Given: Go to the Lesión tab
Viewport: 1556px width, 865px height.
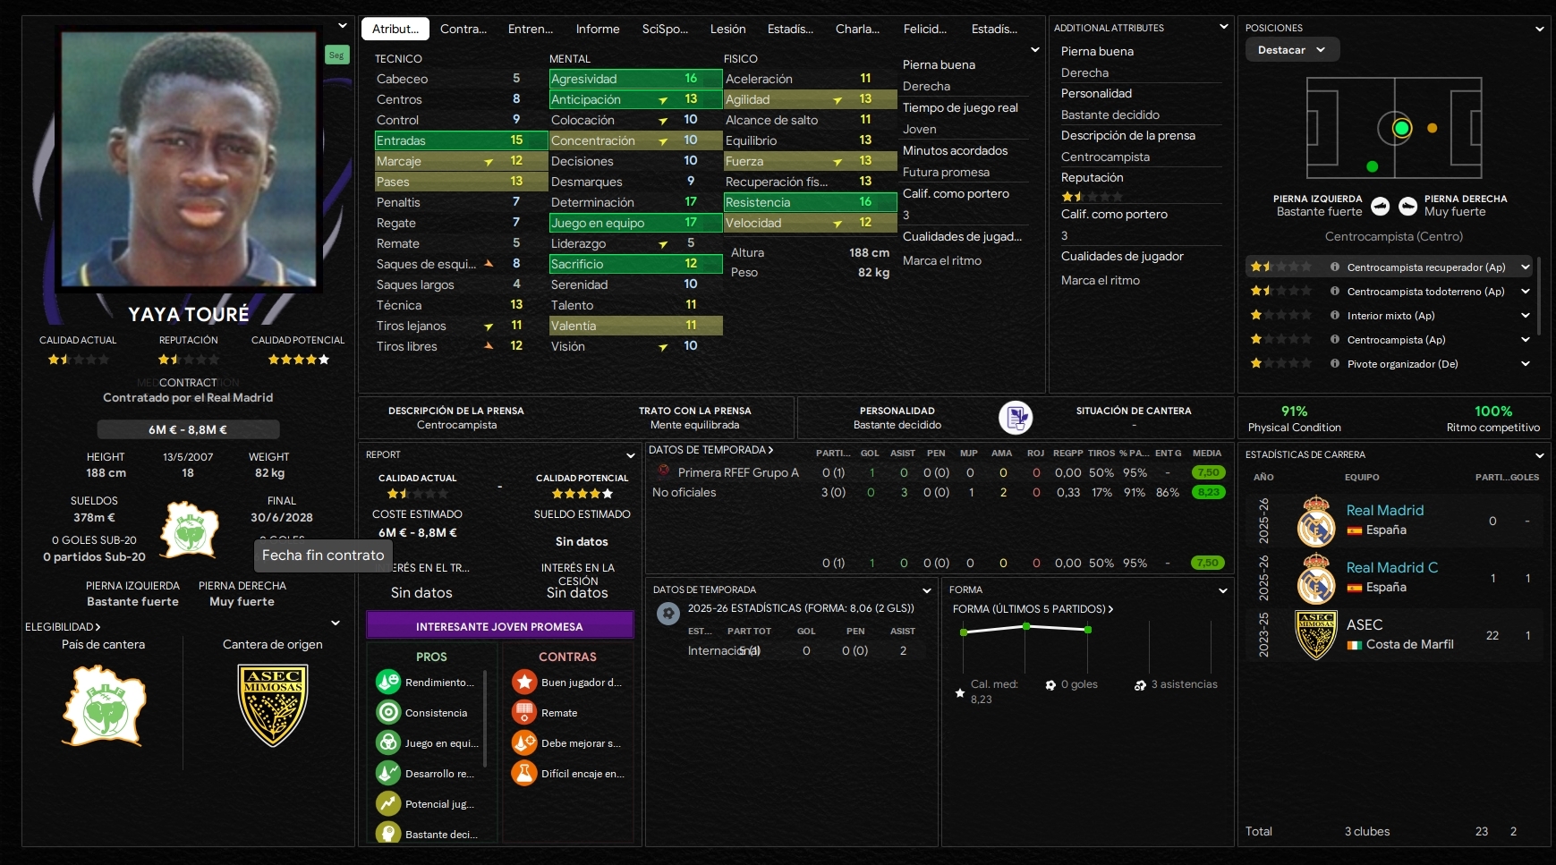Looking at the screenshot, I should pos(728,29).
